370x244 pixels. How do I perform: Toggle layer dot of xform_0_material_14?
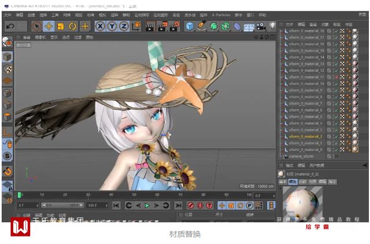pyautogui.click(x=329, y=57)
